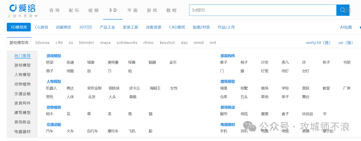Switch to keyshot tab
Image resolution: width=361 pixels, height=141 pixels.
pos(167,42)
